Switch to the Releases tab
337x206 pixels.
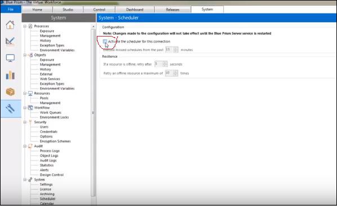(x=172, y=10)
